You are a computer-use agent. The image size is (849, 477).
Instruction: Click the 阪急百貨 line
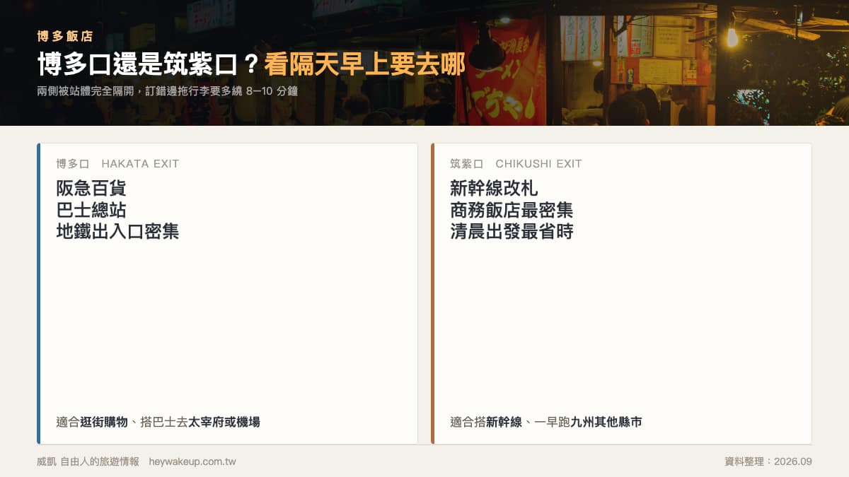pos(91,189)
